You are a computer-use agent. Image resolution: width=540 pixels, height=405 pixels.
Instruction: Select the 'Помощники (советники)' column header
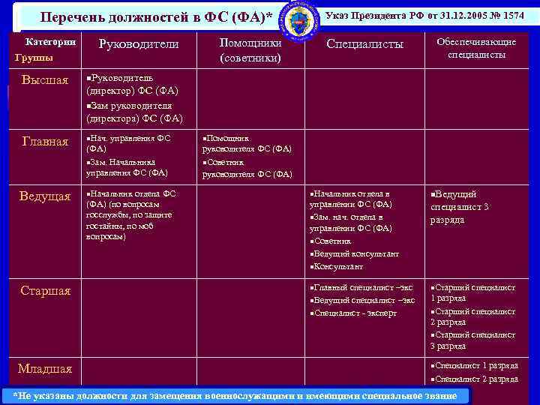250,50
